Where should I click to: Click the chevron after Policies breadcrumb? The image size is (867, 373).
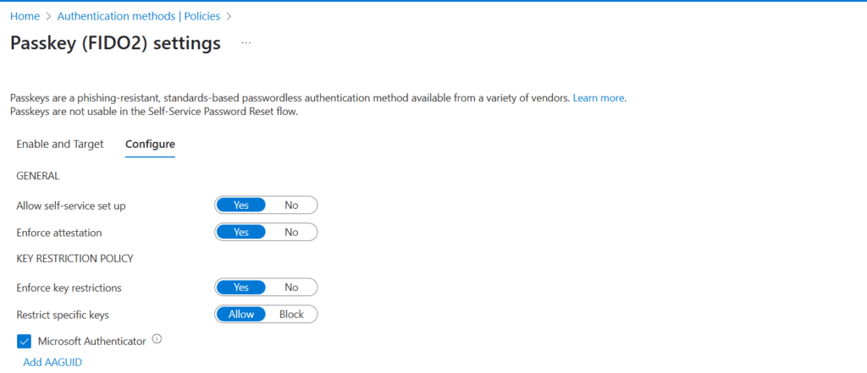pyautogui.click(x=229, y=17)
